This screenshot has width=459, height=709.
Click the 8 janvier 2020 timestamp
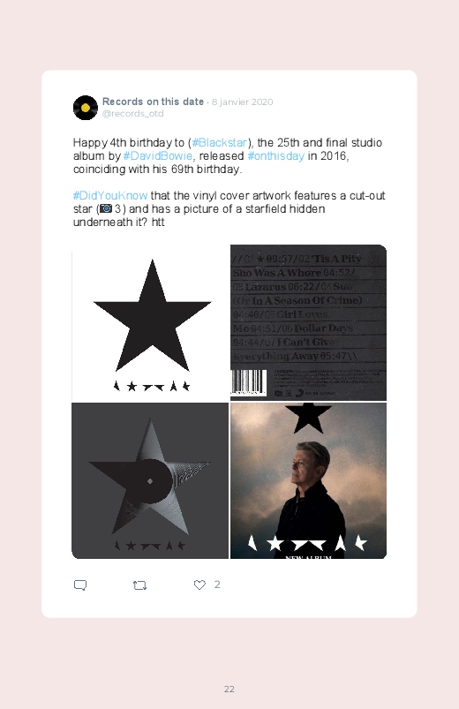[243, 102]
